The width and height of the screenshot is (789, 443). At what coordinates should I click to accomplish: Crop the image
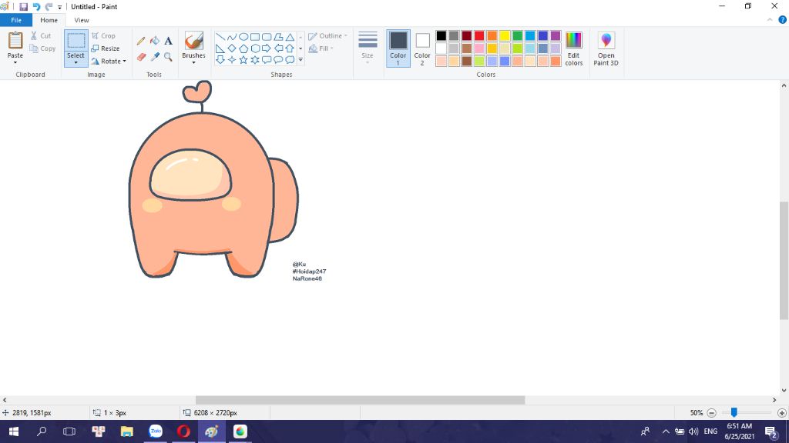pyautogui.click(x=104, y=35)
